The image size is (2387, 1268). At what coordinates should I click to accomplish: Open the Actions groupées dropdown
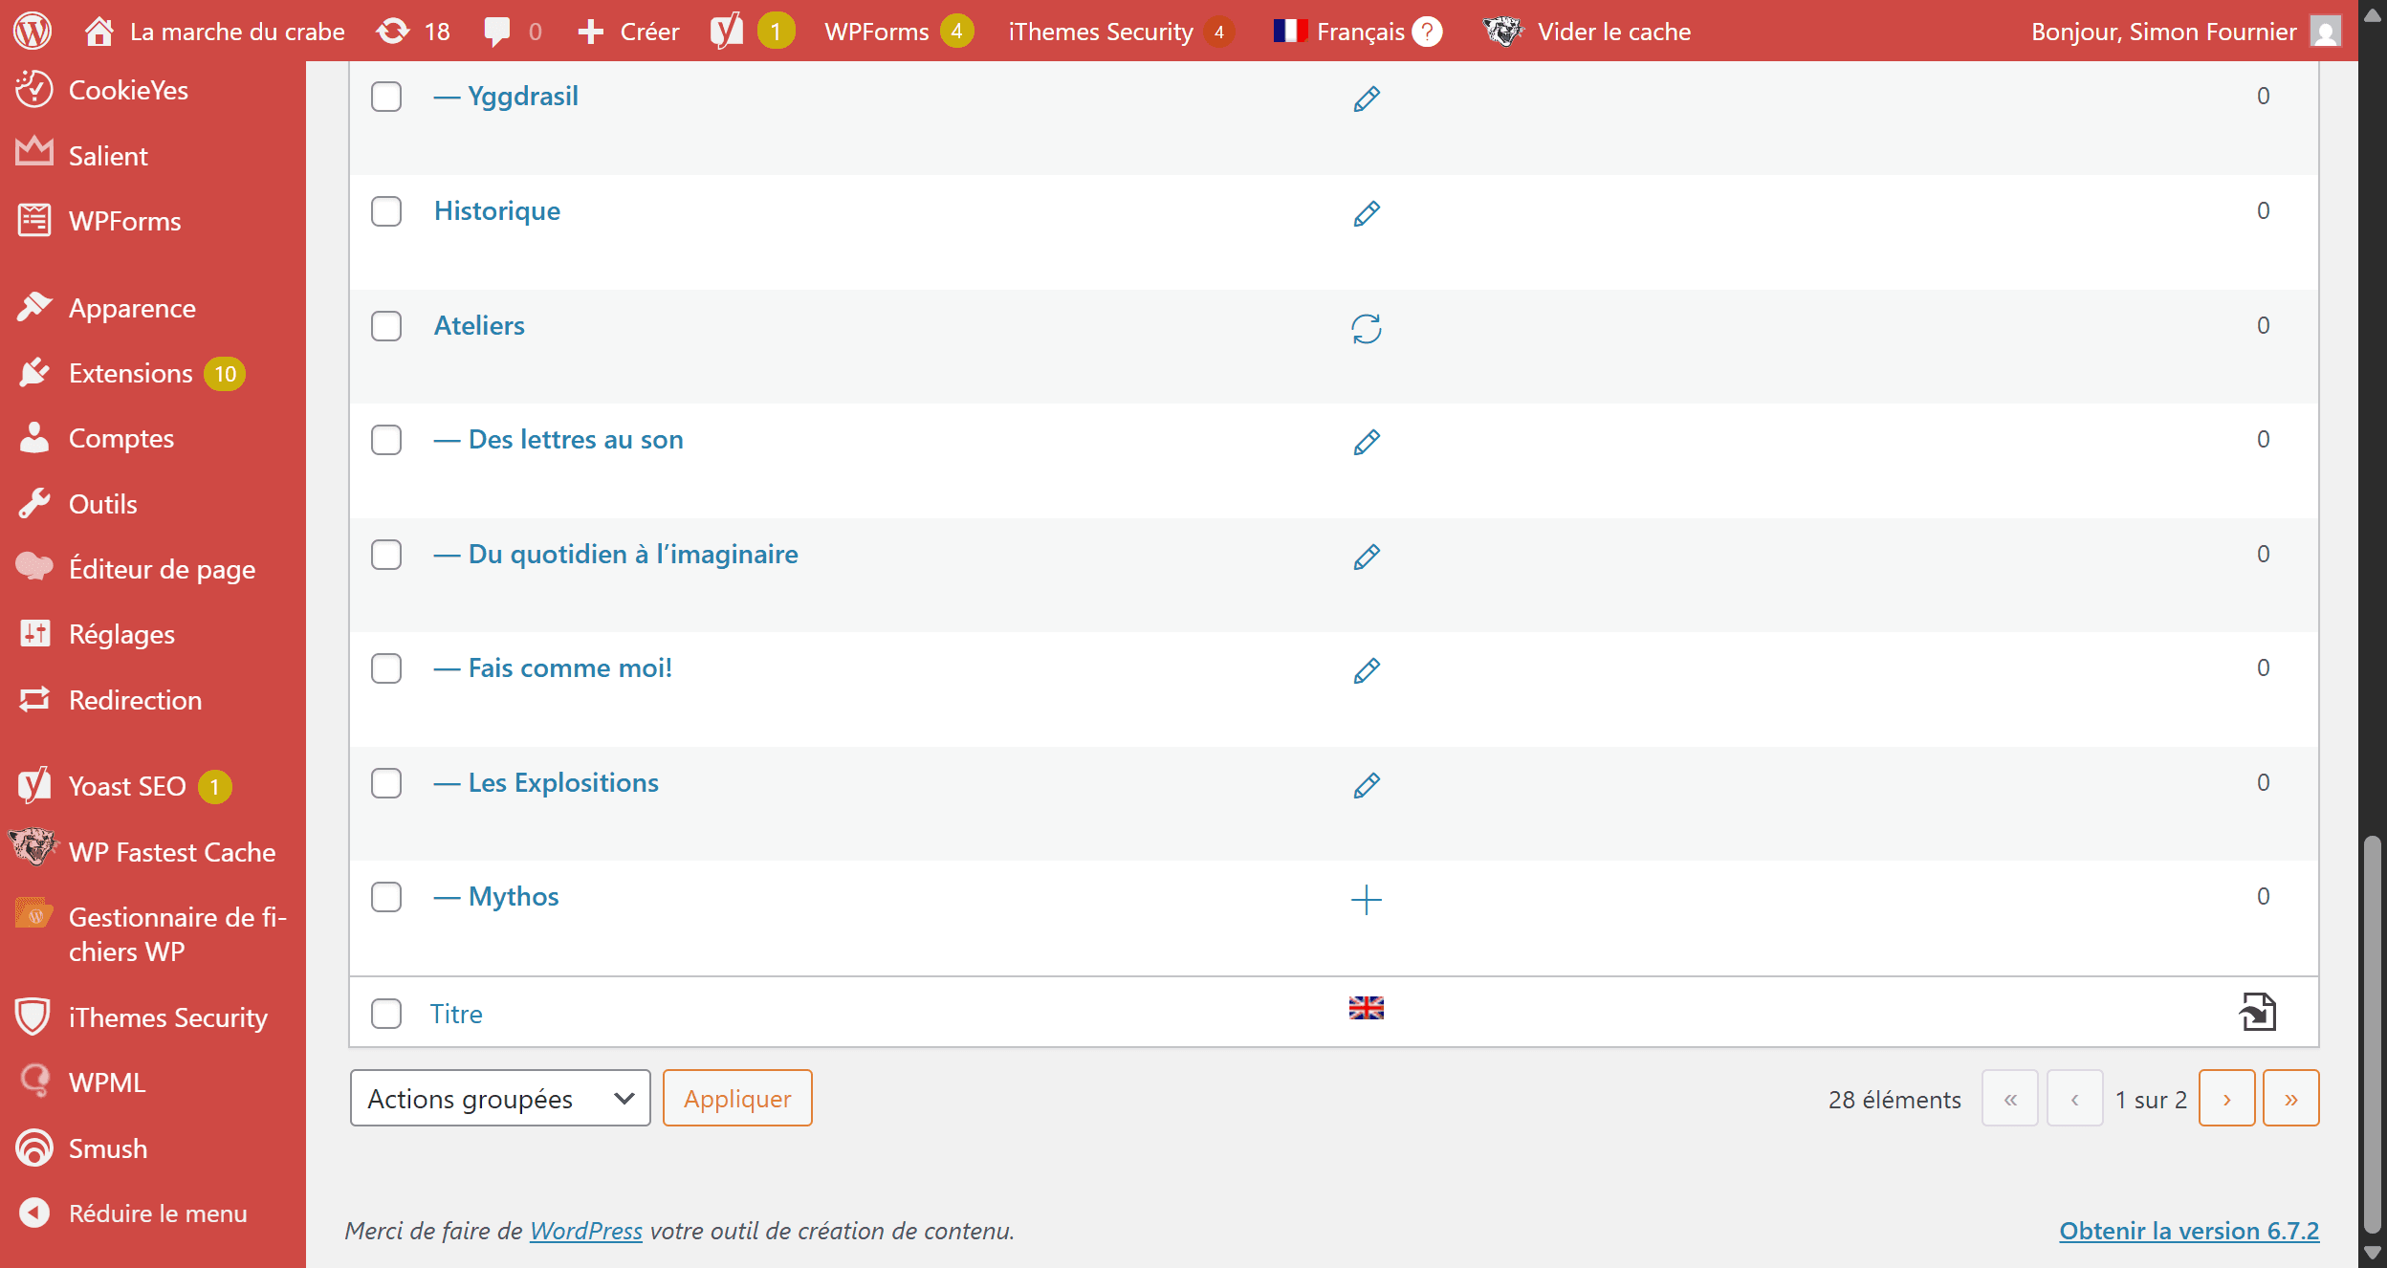[500, 1098]
